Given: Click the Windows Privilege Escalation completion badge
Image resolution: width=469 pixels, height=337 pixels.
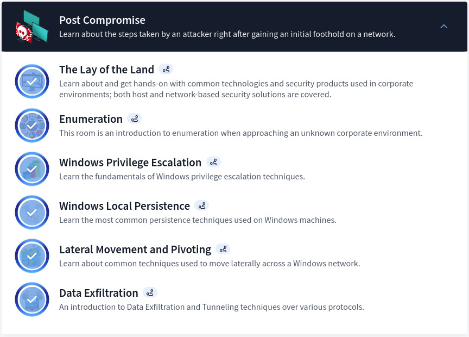Looking at the screenshot, I should 31,168.
